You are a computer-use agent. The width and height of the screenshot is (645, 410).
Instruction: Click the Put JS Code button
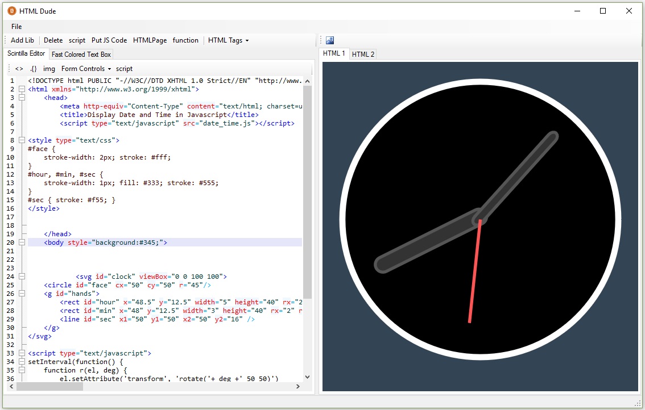click(109, 40)
